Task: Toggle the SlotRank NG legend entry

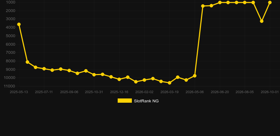Action: (138, 101)
